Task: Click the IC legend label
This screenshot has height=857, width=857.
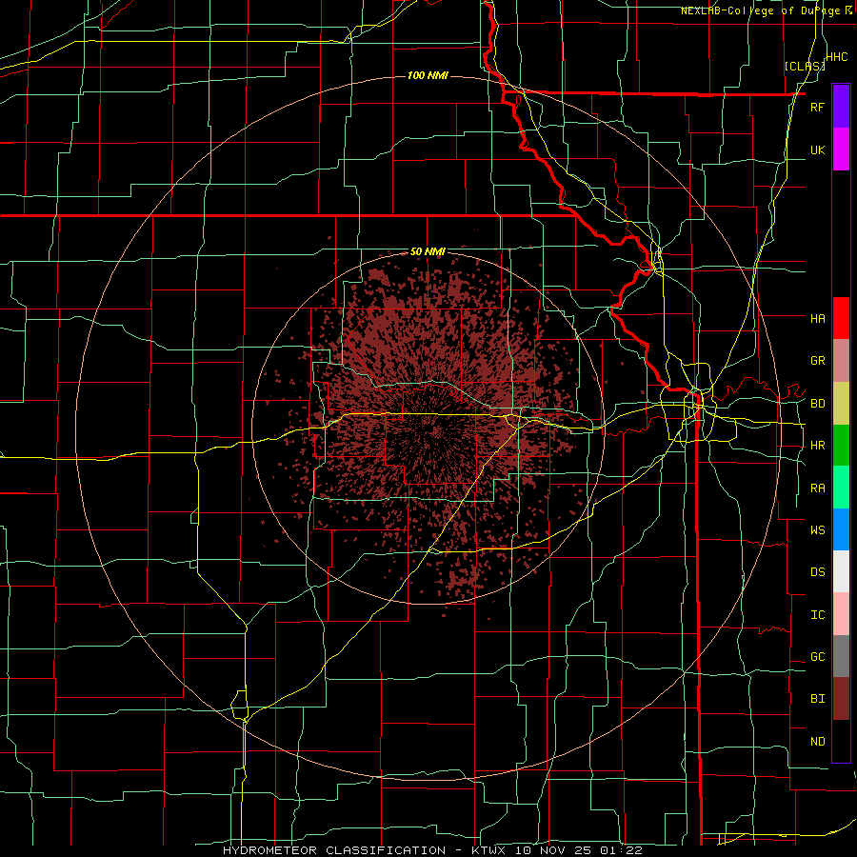Action: pyautogui.click(x=817, y=615)
